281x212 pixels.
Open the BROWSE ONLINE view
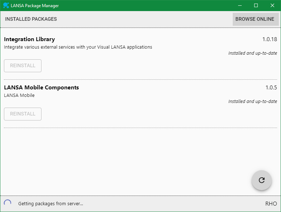click(255, 19)
